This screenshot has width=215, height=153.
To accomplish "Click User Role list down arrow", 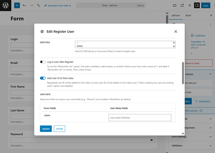I will coord(174,46).
